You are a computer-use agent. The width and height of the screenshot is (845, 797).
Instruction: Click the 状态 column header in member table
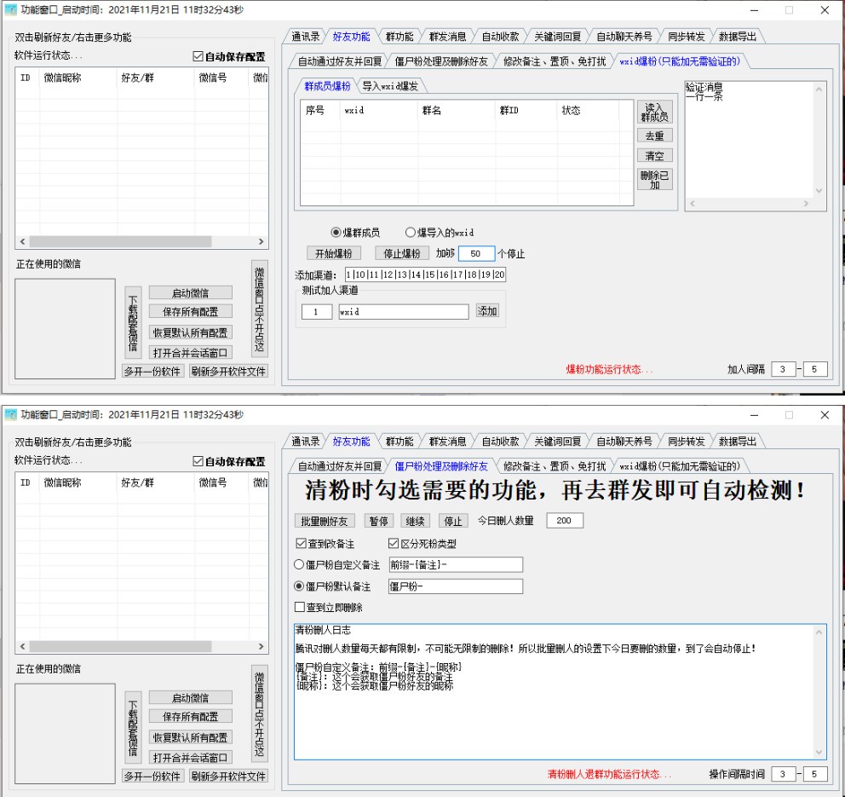588,110
